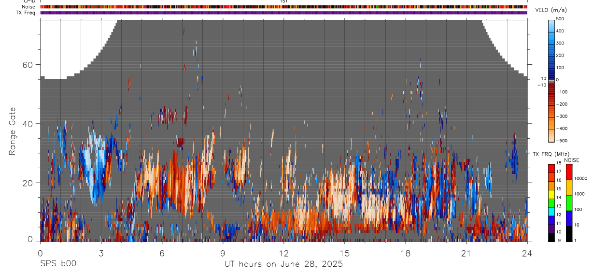Click the 'TX Freq' row label
Image resolution: width=593 pixels, height=274 pixels.
pos(26,12)
